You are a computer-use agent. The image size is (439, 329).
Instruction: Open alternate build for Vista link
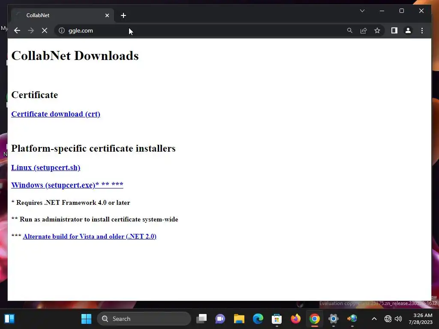tap(90, 236)
